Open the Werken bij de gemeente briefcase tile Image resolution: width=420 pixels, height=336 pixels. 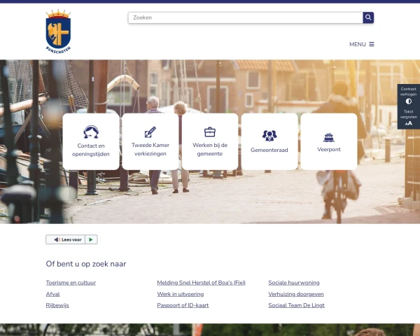point(209,141)
